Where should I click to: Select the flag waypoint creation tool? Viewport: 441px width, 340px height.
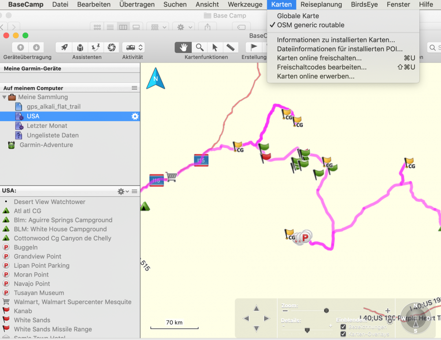pyautogui.click(x=254, y=47)
